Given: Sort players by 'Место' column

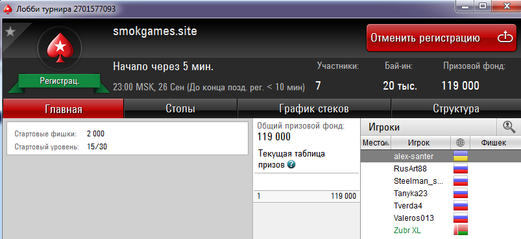Looking at the screenshot, I should [x=376, y=143].
